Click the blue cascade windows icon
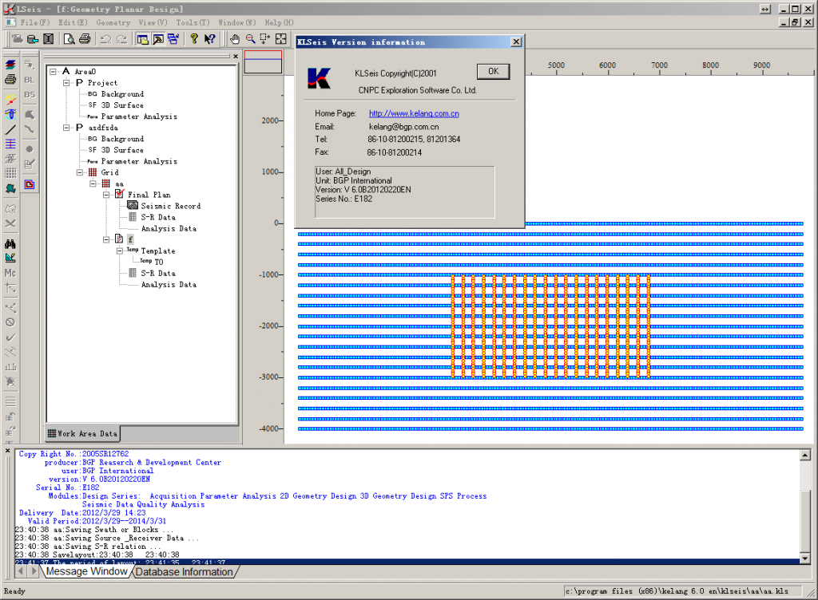The image size is (818, 600). pos(173,38)
